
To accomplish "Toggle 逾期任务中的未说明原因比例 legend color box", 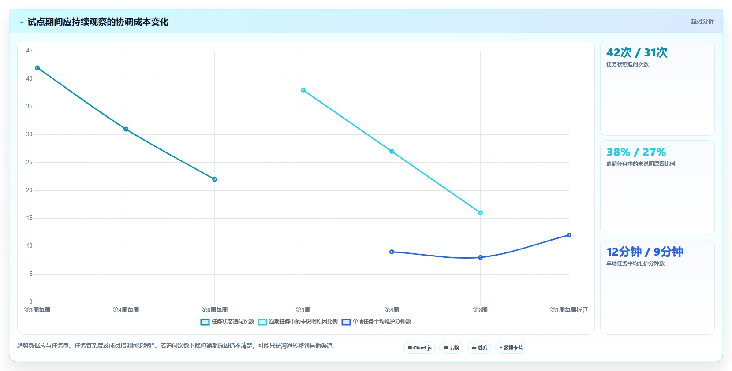I will [x=262, y=322].
